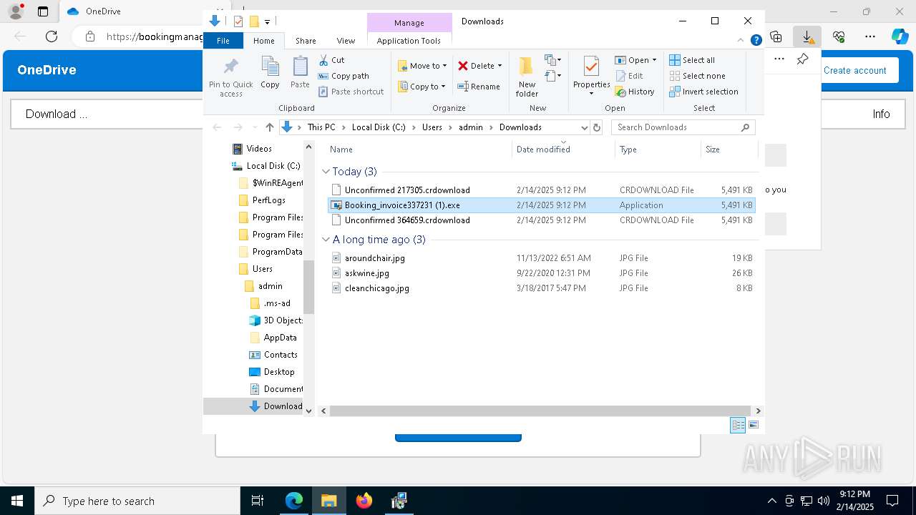Go up one folder level

(x=269, y=127)
